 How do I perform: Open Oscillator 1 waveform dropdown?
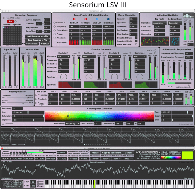64,56
